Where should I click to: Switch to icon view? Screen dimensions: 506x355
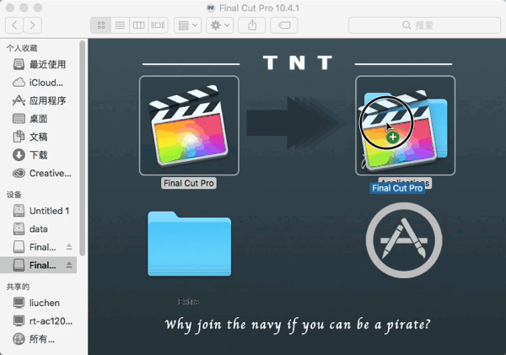(101, 25)
